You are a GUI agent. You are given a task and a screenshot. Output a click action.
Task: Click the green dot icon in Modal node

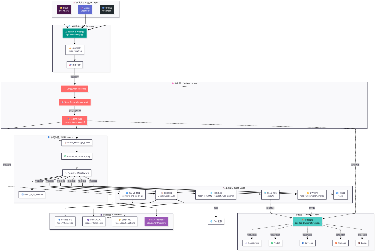272,243
